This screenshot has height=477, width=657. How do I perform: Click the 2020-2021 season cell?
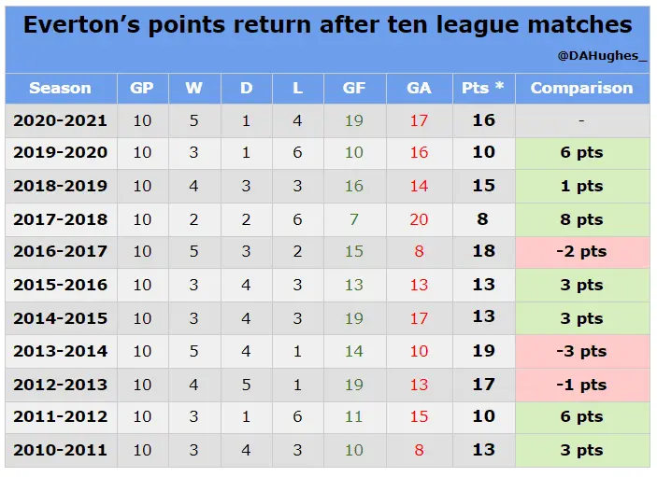(60, 120)
